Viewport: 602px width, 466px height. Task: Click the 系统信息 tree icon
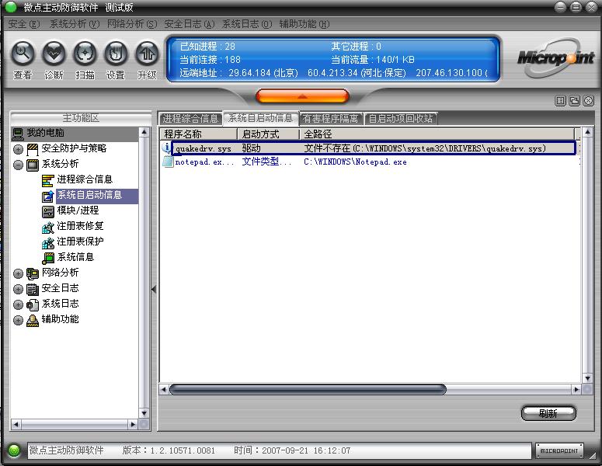coord(47,259)
